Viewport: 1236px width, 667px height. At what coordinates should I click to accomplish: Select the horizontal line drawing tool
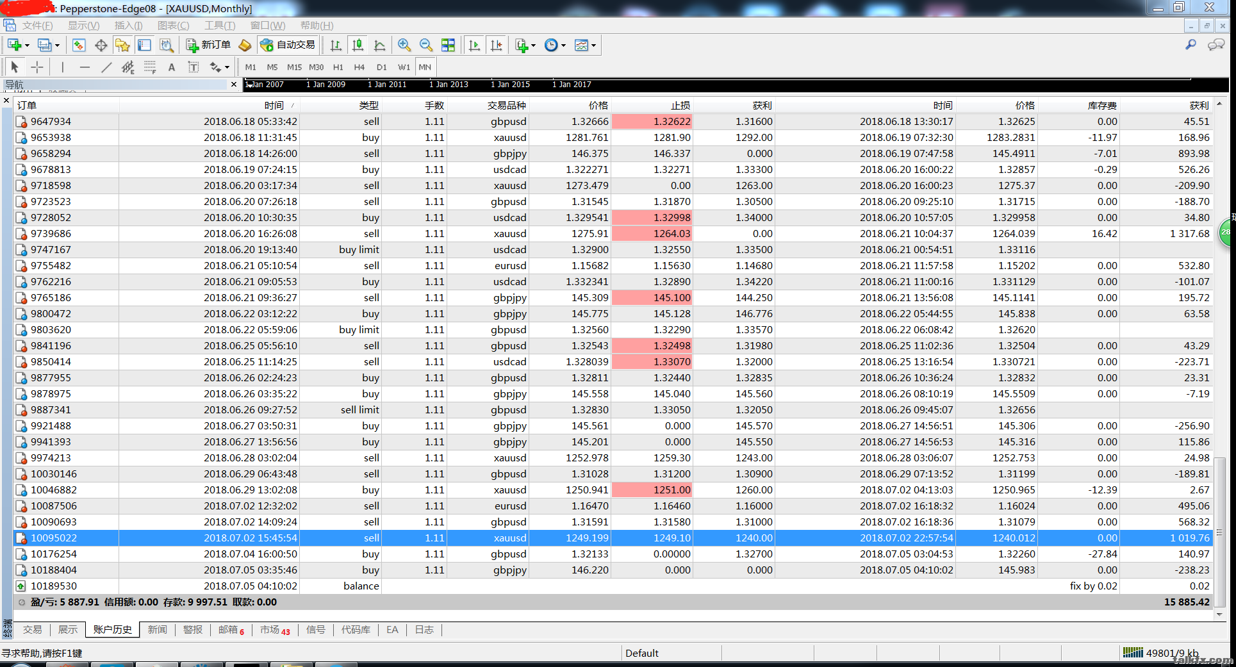click(x=85, y=67)
